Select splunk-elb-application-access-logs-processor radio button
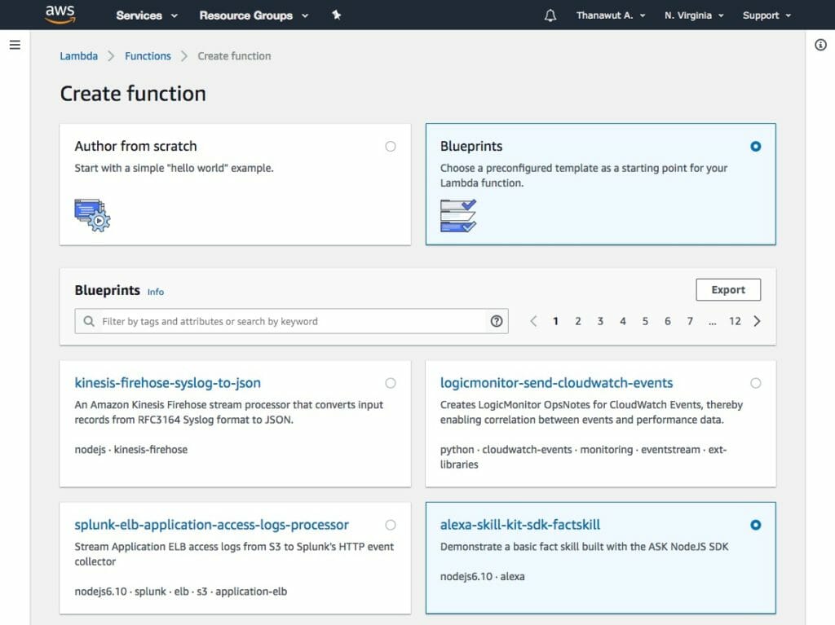 pyautogui.click(x=391, y=525)
